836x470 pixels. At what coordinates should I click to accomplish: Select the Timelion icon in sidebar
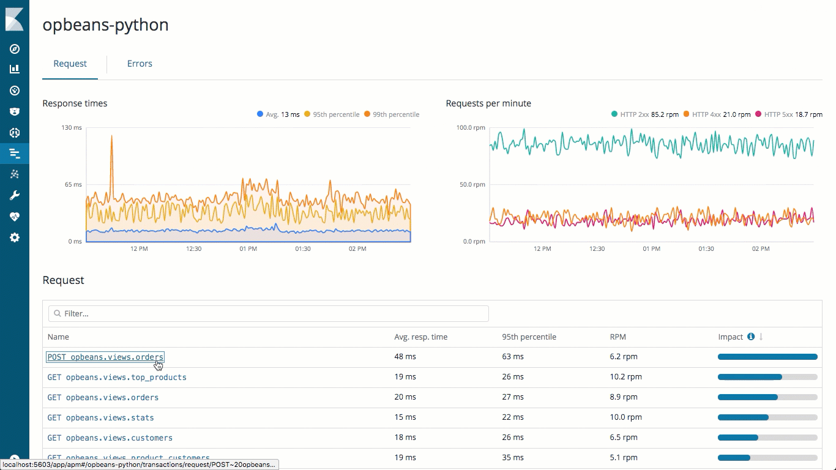click(14, 111)
